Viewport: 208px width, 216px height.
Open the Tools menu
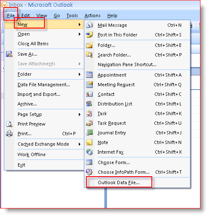click(72, 15)
